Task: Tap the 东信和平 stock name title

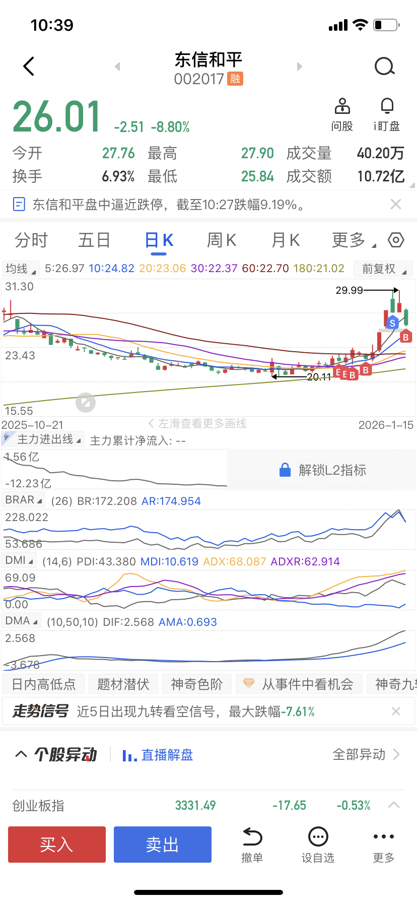Action: point(208,59)
